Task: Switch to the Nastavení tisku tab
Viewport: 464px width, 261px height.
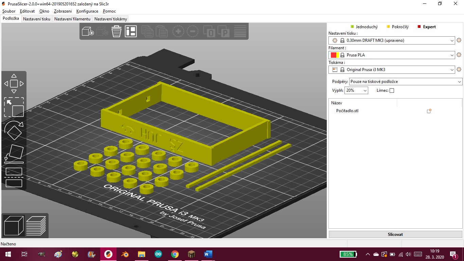Action: (37, 19)
